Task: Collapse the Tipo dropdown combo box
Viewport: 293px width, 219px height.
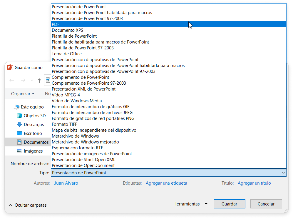Action: click(283, 173)
